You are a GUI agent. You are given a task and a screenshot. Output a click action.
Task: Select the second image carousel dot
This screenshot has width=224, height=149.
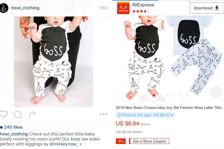161,95
